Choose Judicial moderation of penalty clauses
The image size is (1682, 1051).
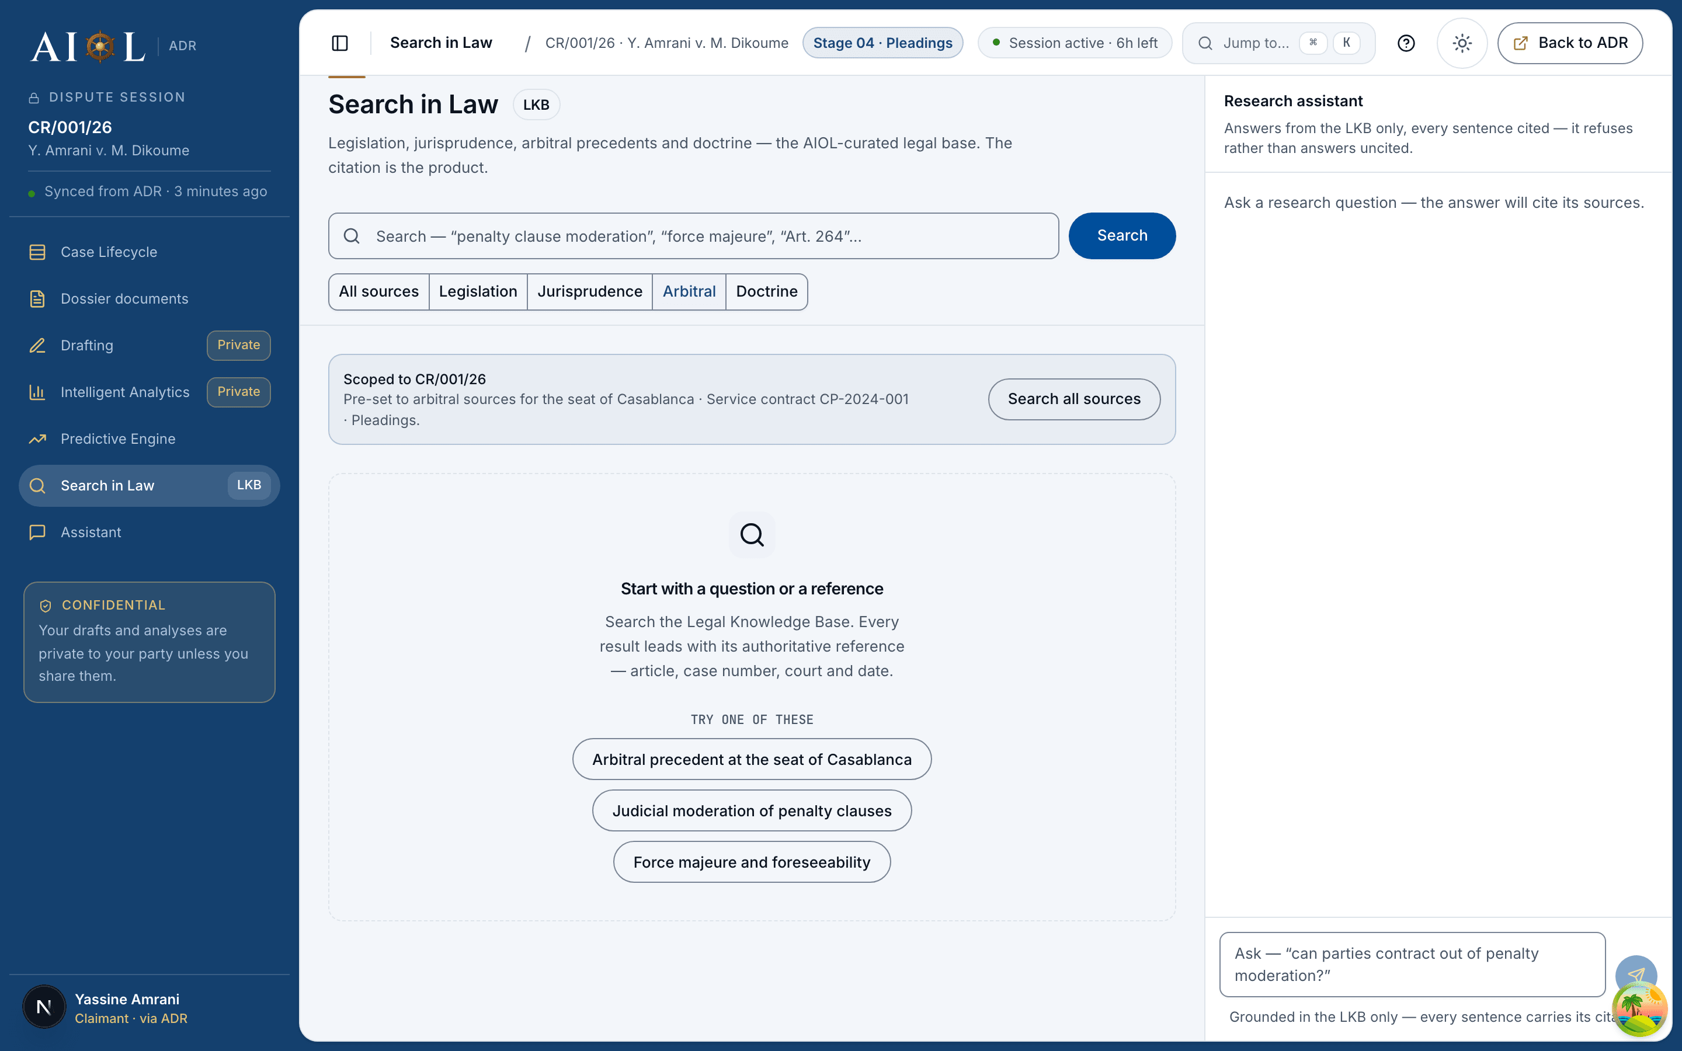click(x=751, y=810)
